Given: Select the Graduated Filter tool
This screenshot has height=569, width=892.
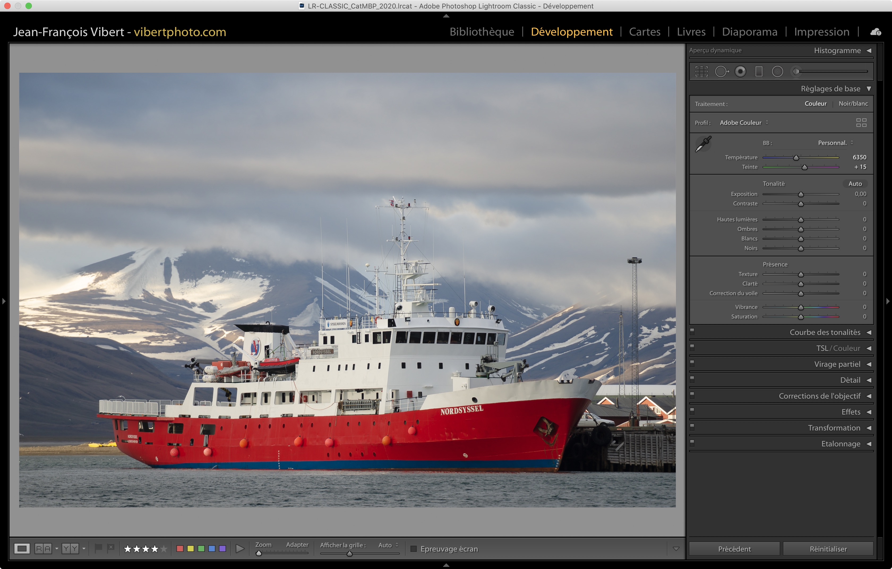Looking at the screenshot, I should 759,71.
